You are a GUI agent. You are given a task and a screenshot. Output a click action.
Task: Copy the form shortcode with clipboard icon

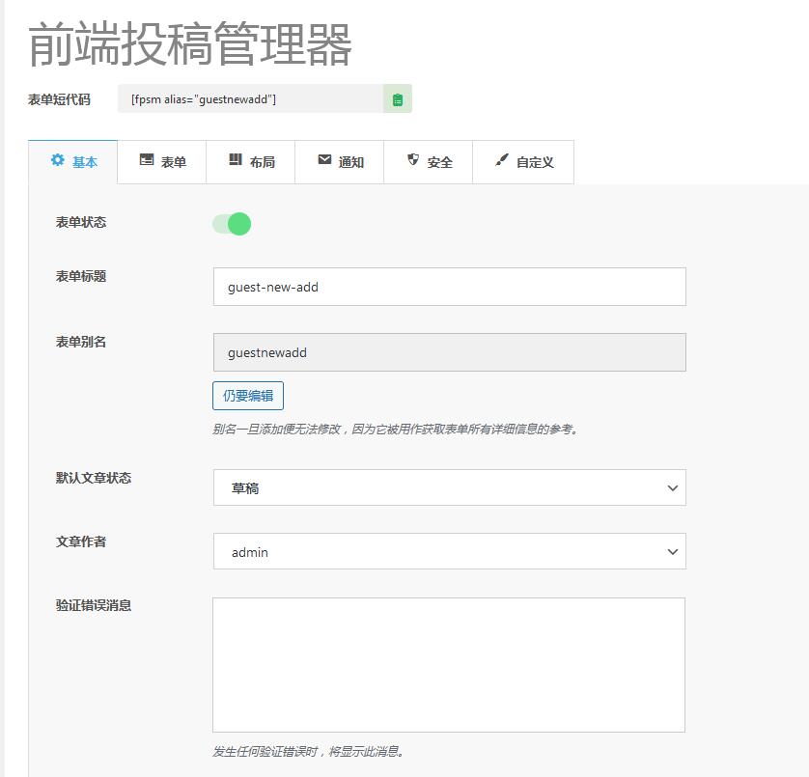(398, 99)
